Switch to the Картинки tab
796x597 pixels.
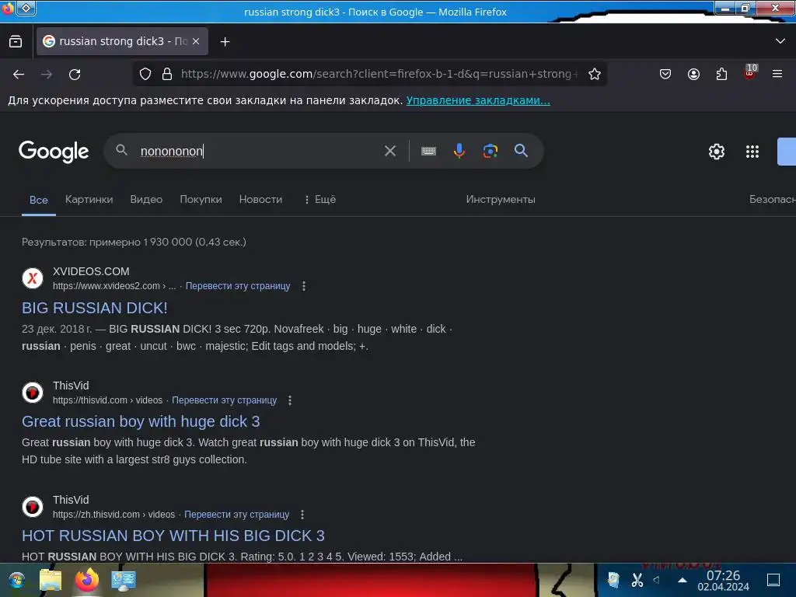click(89, 200)
